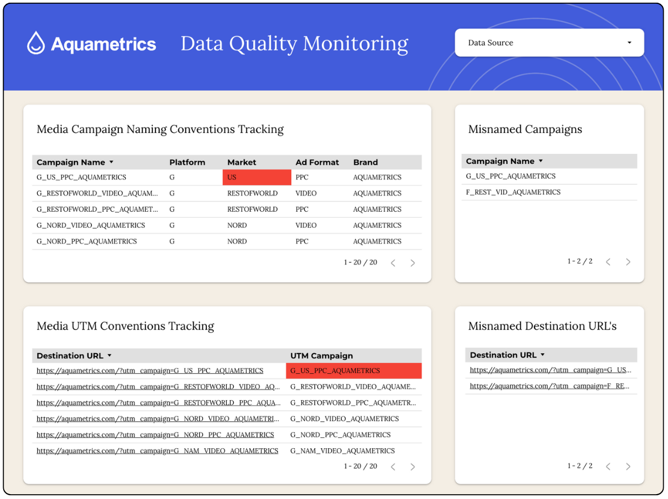The height and width of the screenshot is (499, 668).
Task: Click the red highlighted G_US_PPC_AQUAMETRICS UTM cell
Action: tap(353, 371)
